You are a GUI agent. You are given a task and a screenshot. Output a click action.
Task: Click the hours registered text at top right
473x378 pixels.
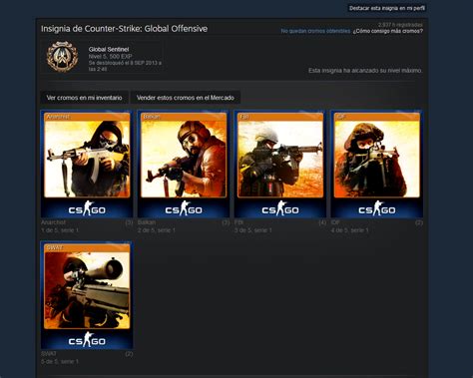400,25
